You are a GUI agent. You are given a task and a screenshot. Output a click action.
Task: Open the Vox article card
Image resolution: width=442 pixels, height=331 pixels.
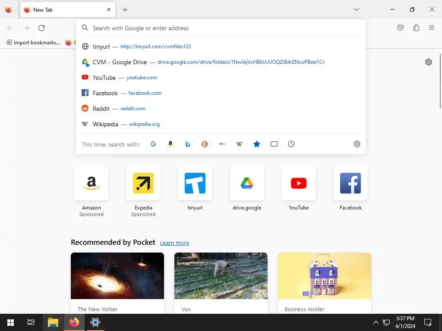221,283
